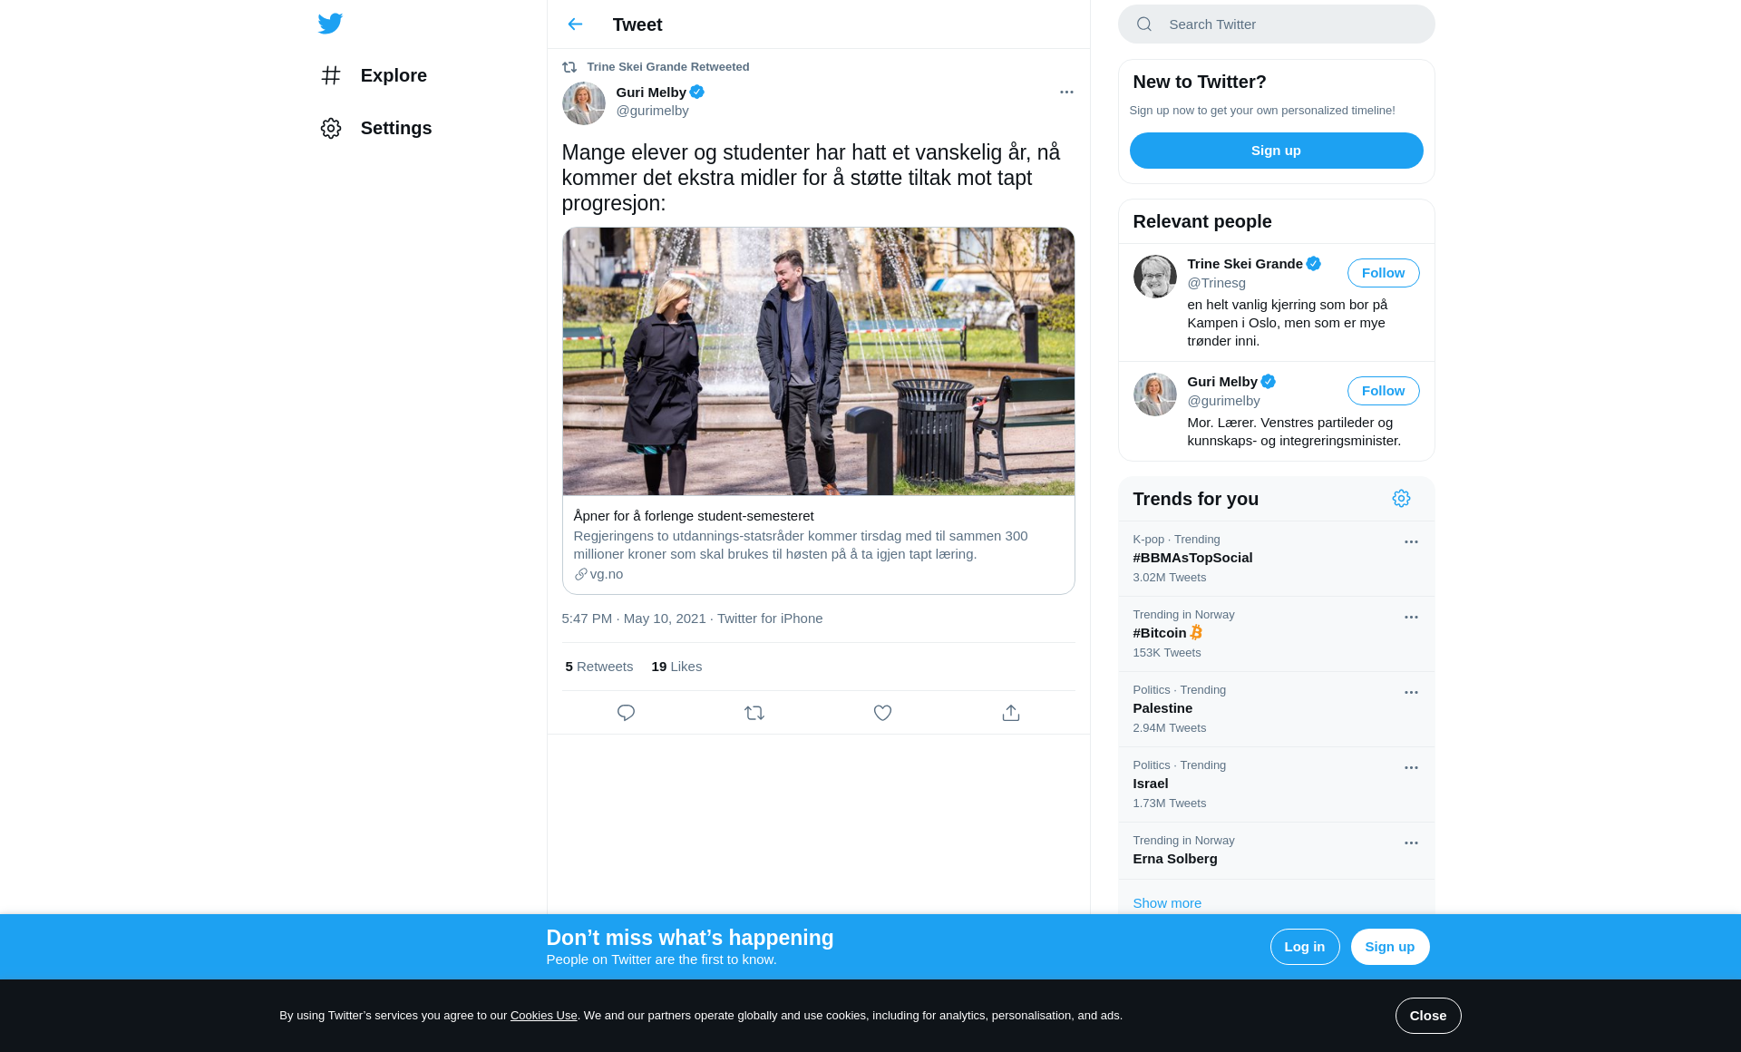Click Guri Melby's avatar on the tweet

(584, 103)
